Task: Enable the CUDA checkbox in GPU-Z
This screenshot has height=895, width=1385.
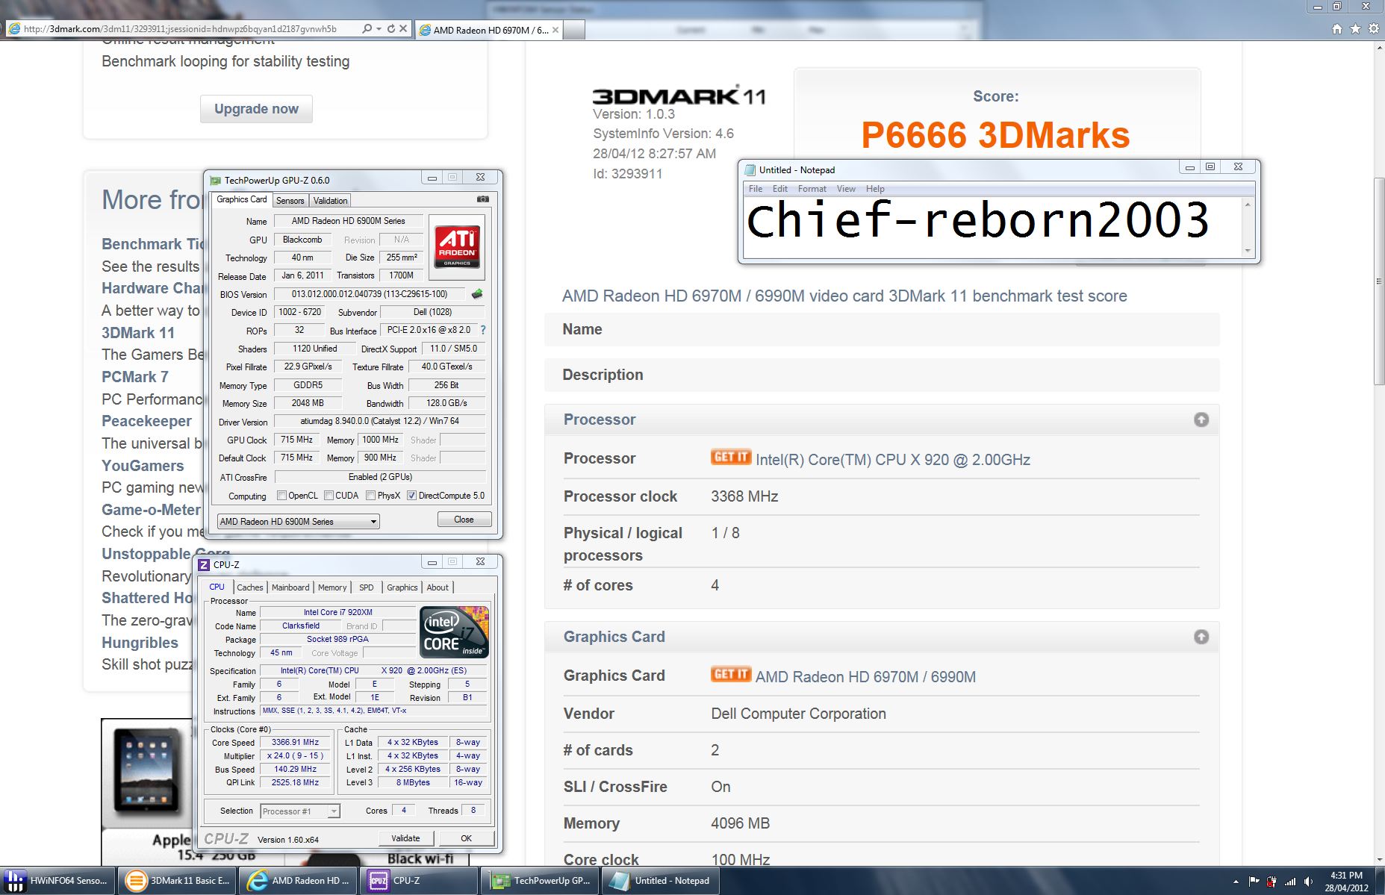Action: pos(329,496)
